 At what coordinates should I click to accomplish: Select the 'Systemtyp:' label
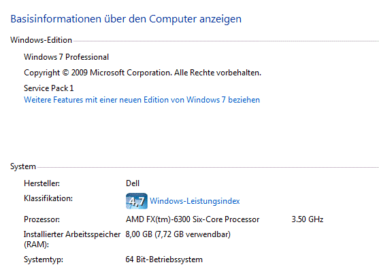pyautogui.click(x=44, y=259)
